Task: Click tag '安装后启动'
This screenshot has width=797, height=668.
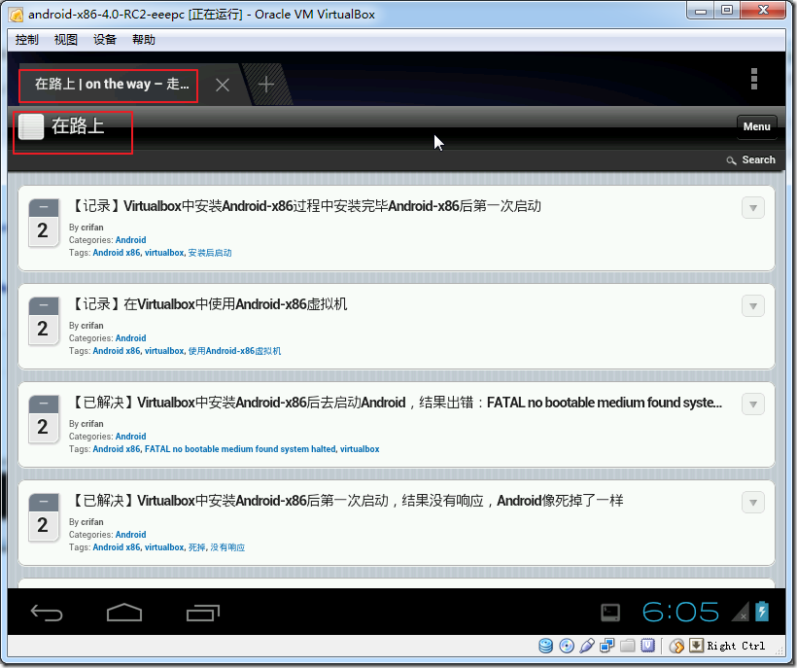Action: click(210, 253)
